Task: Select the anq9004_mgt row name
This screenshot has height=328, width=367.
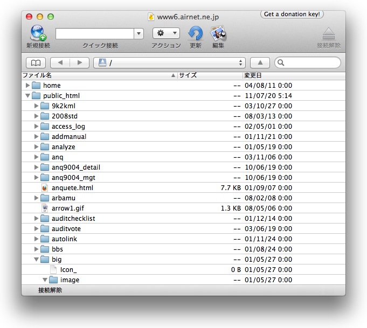Action: pos(73,178)
